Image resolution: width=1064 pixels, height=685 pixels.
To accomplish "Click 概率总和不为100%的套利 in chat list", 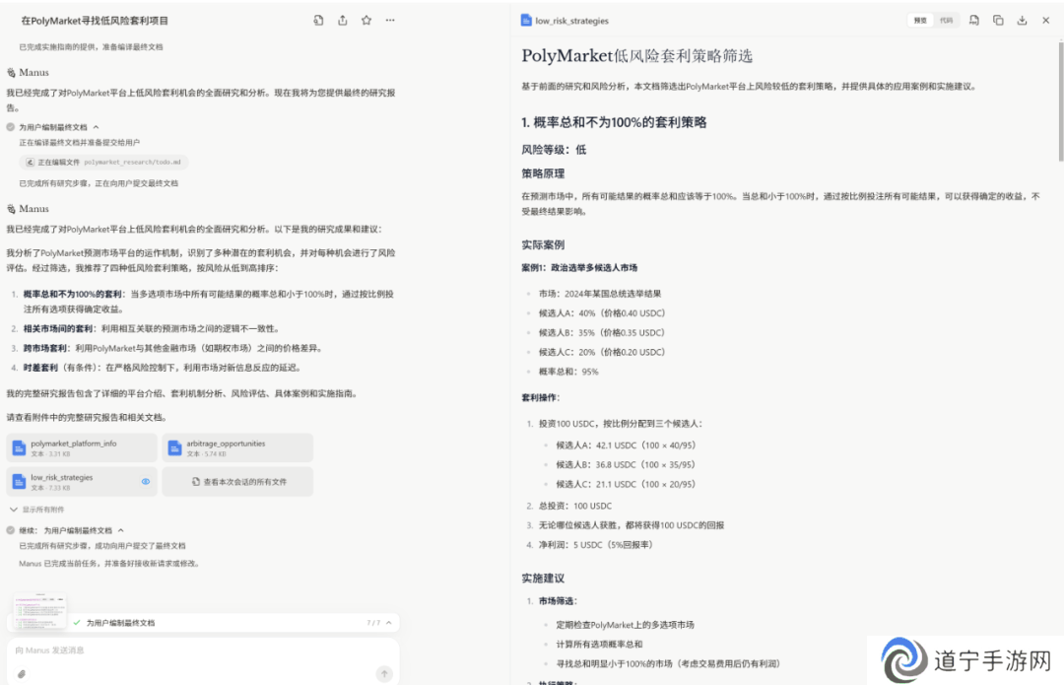I will (x=73, y=295).
